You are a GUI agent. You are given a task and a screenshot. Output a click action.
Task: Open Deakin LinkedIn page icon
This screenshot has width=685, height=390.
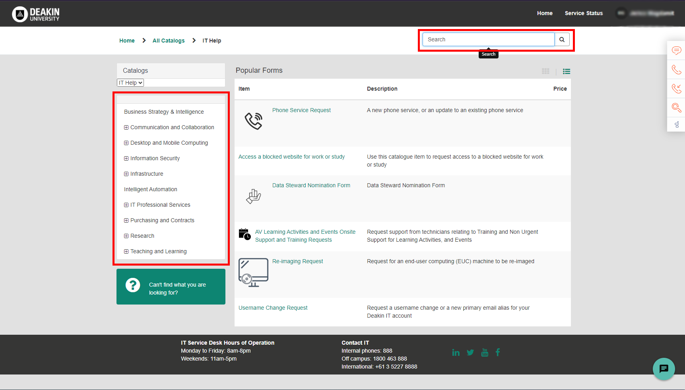[x=456, y=353]
